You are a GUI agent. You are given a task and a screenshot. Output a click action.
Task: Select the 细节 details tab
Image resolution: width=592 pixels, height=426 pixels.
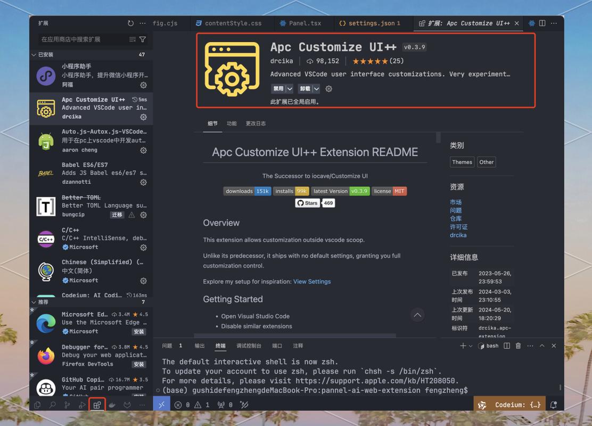point(212,124)
